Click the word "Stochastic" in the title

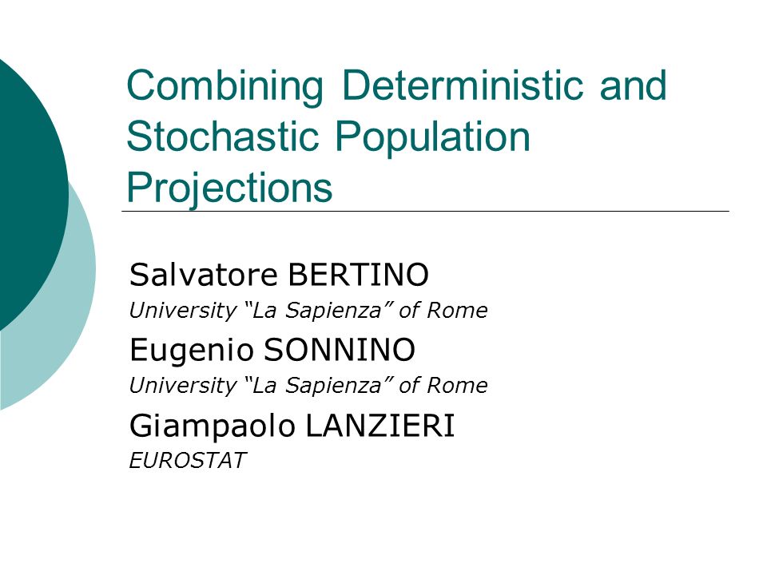click(223, 136)
